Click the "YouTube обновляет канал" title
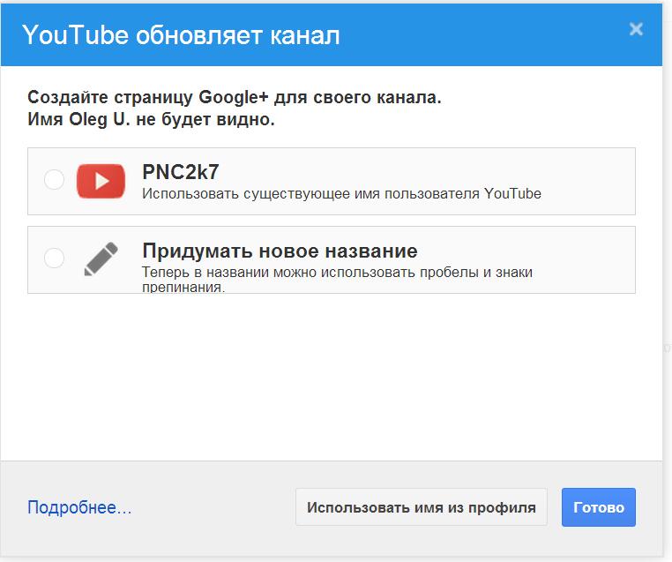 click(181, 35)
